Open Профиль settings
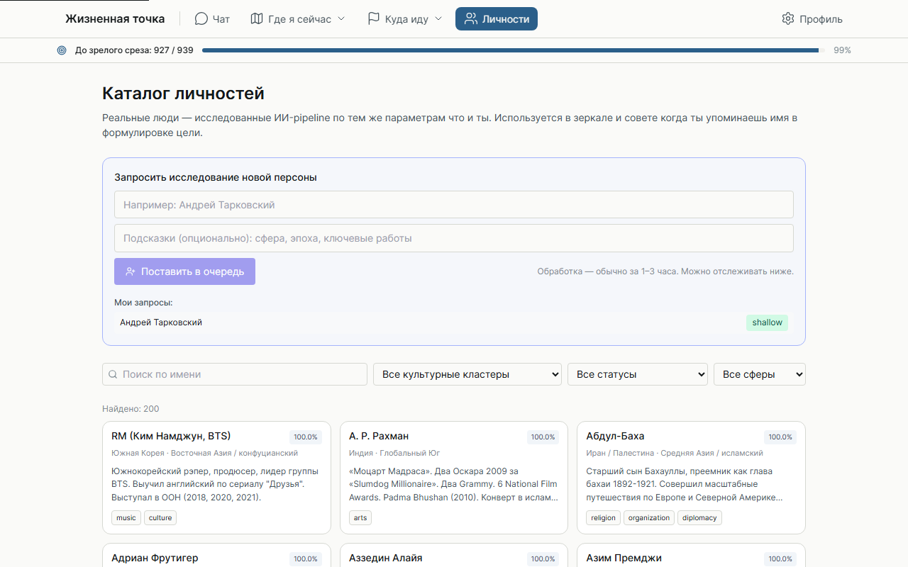 click(812, 19)
